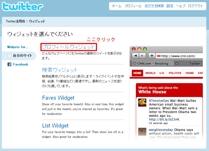The width and height of the screenshot is (209, 151).
Task: Click HOME in the CNN nav bar
Action: (137, 73)
